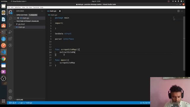Open system tray volume and power menu

(x=178, y=1)
